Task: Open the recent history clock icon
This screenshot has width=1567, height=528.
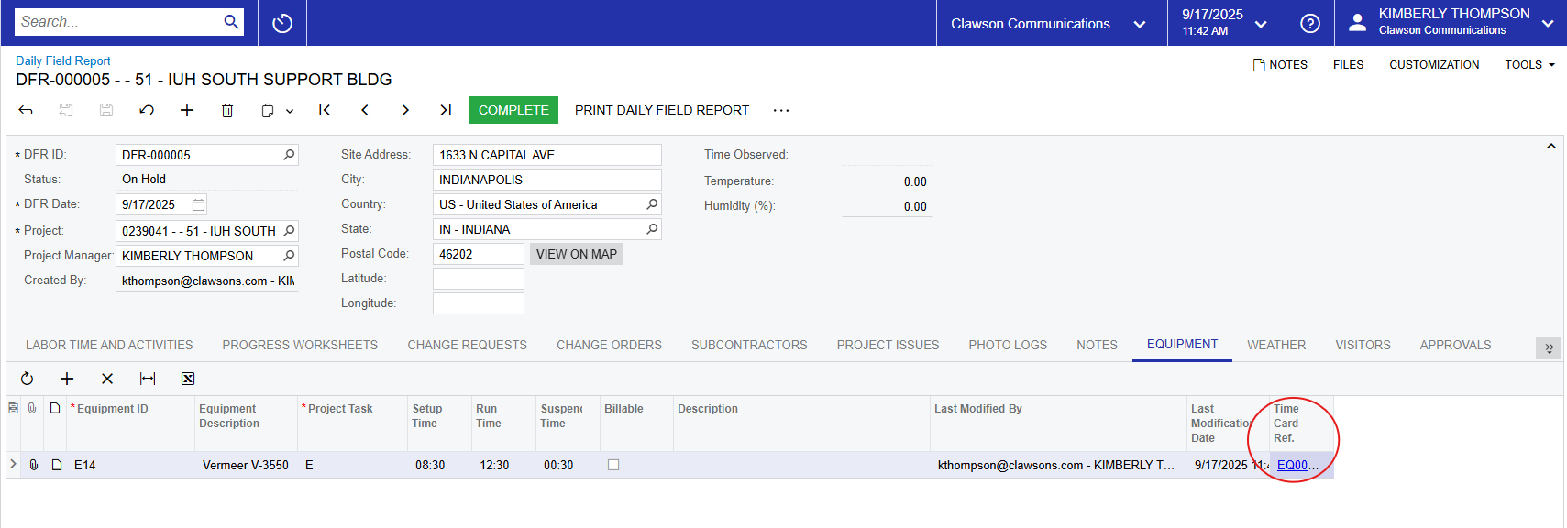Action: [282, 23]
